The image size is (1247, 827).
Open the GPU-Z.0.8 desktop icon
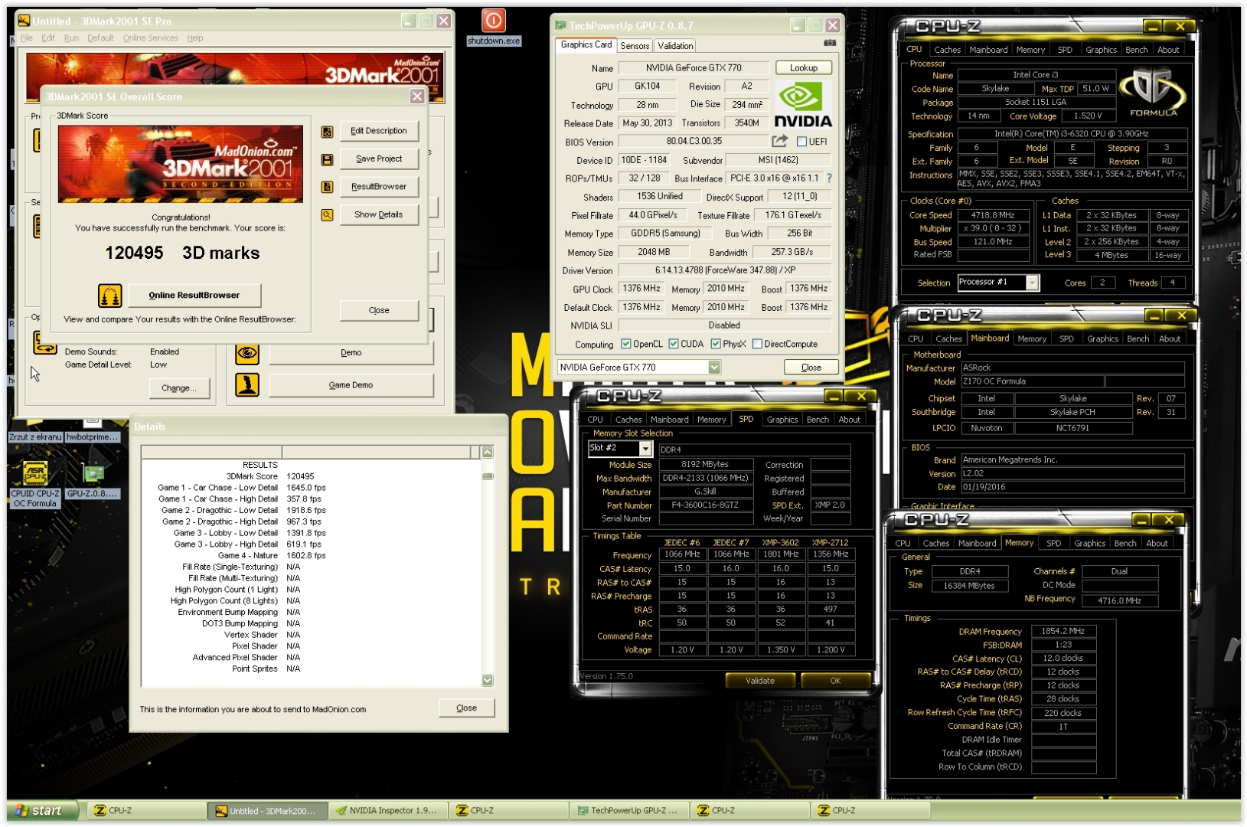(x=92, y=481)
